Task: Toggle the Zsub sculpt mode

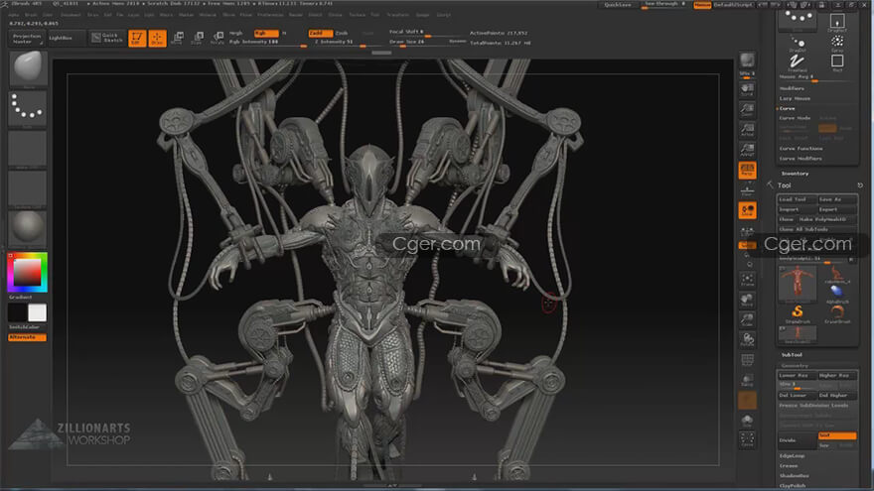Action: coord(342,34)
